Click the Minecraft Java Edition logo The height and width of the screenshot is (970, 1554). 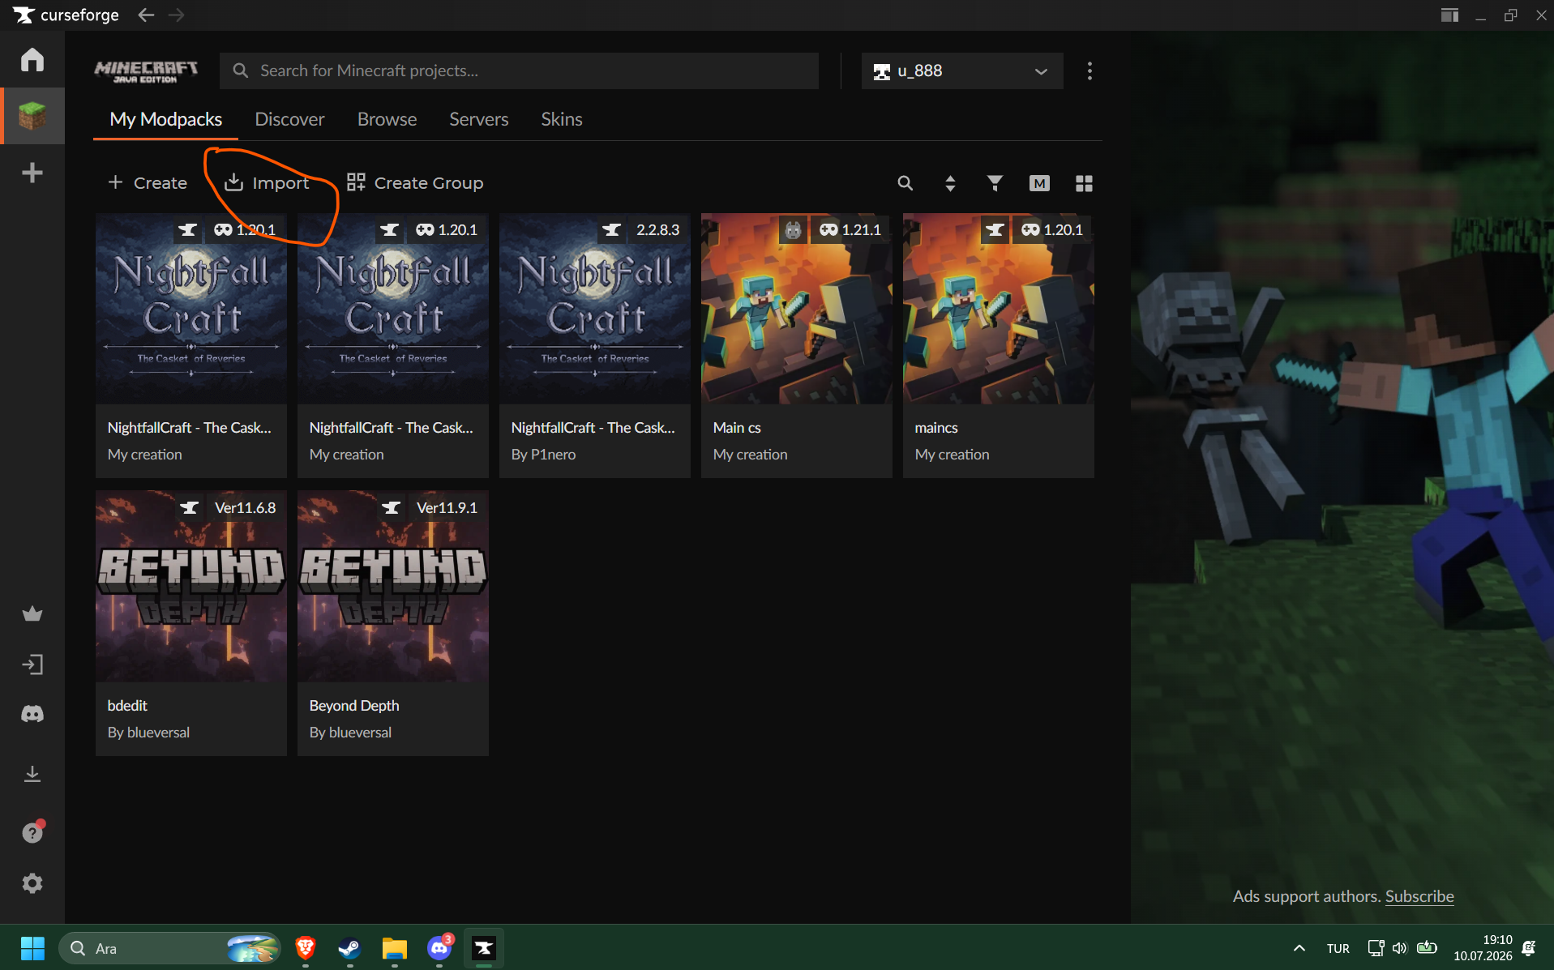[146, 71]
